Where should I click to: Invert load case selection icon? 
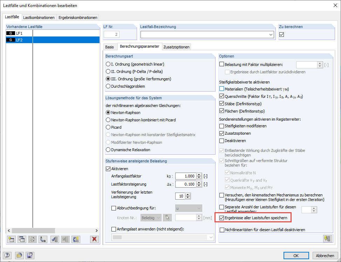[x=76, y=239]
